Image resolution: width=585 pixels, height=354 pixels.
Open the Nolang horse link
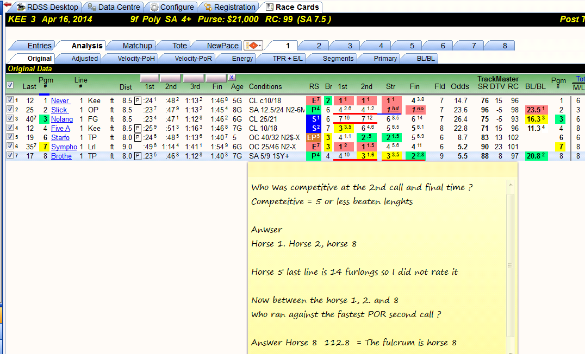click(x=62, y=119)
